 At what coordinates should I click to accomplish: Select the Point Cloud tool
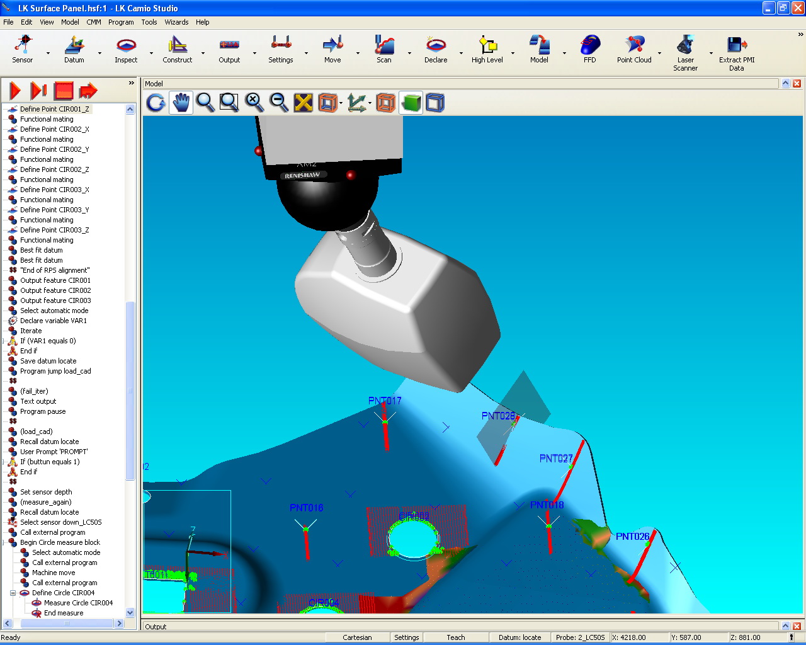[634, 49]
